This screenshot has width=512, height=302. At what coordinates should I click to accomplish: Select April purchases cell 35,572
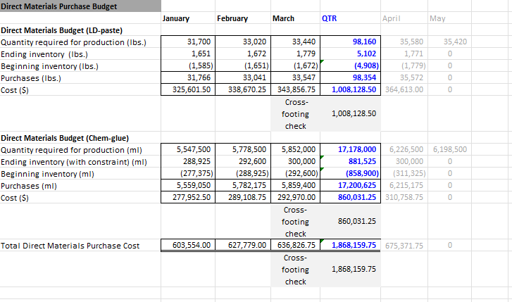click(x=404, y=77)
